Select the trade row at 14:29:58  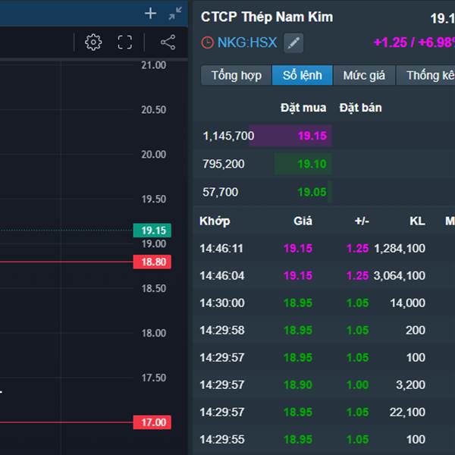point(324,330)
